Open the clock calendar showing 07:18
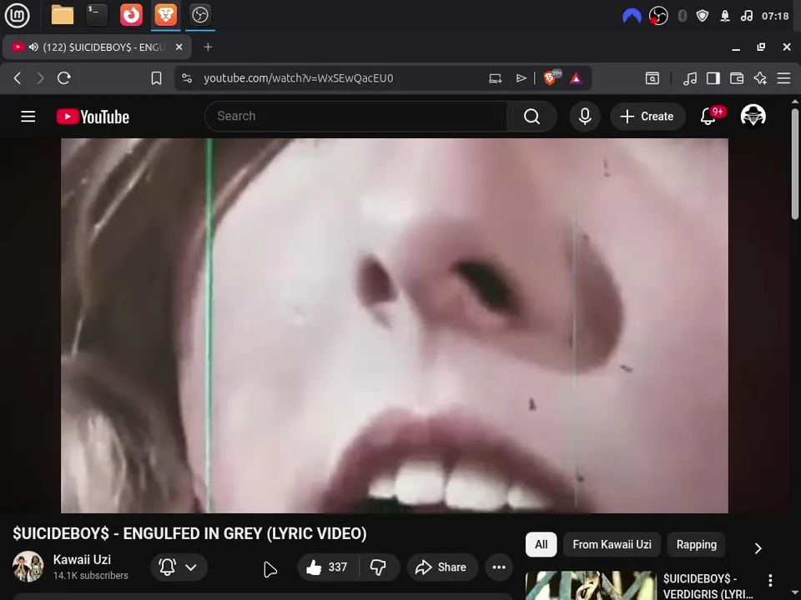 pos(775,16)
